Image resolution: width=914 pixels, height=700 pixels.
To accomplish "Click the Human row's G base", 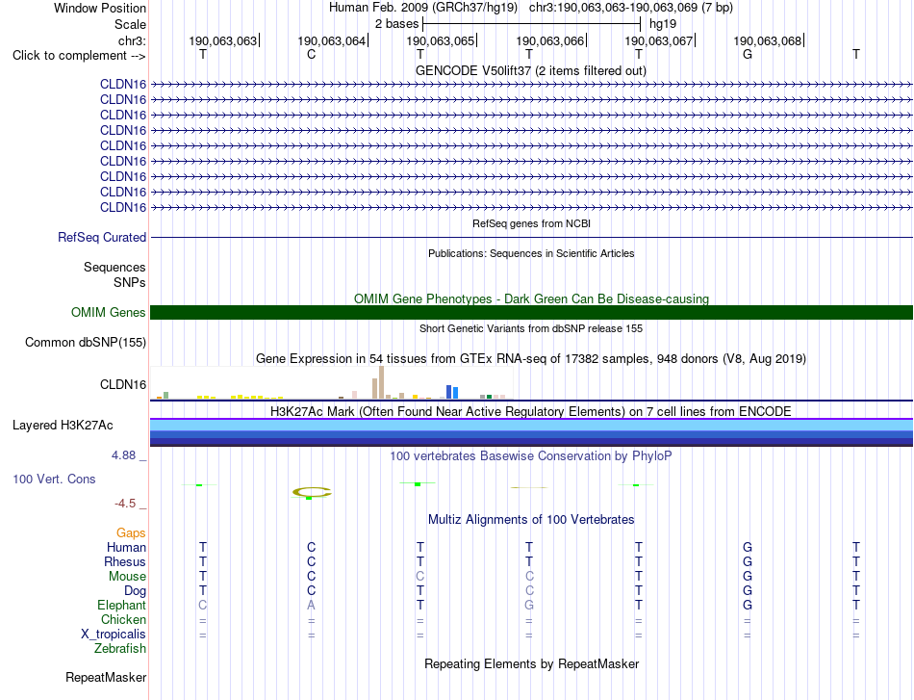I will coord(748,547).
